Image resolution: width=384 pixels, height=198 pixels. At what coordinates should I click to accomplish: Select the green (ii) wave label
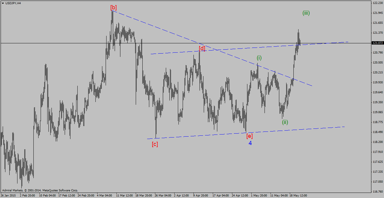[285, 122]
